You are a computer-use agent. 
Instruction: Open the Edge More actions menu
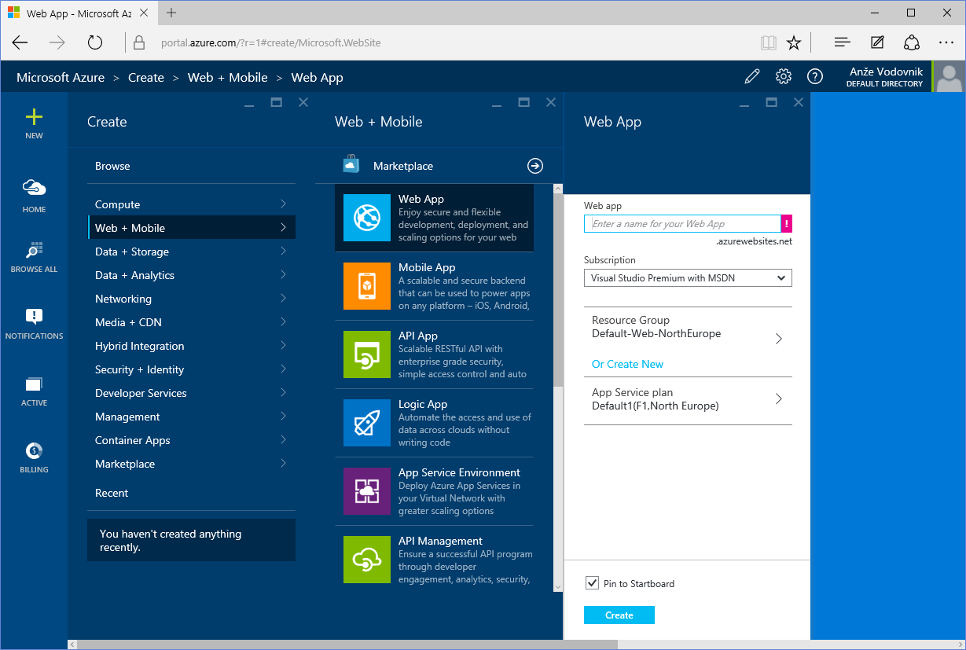click(x=946, y=42)
